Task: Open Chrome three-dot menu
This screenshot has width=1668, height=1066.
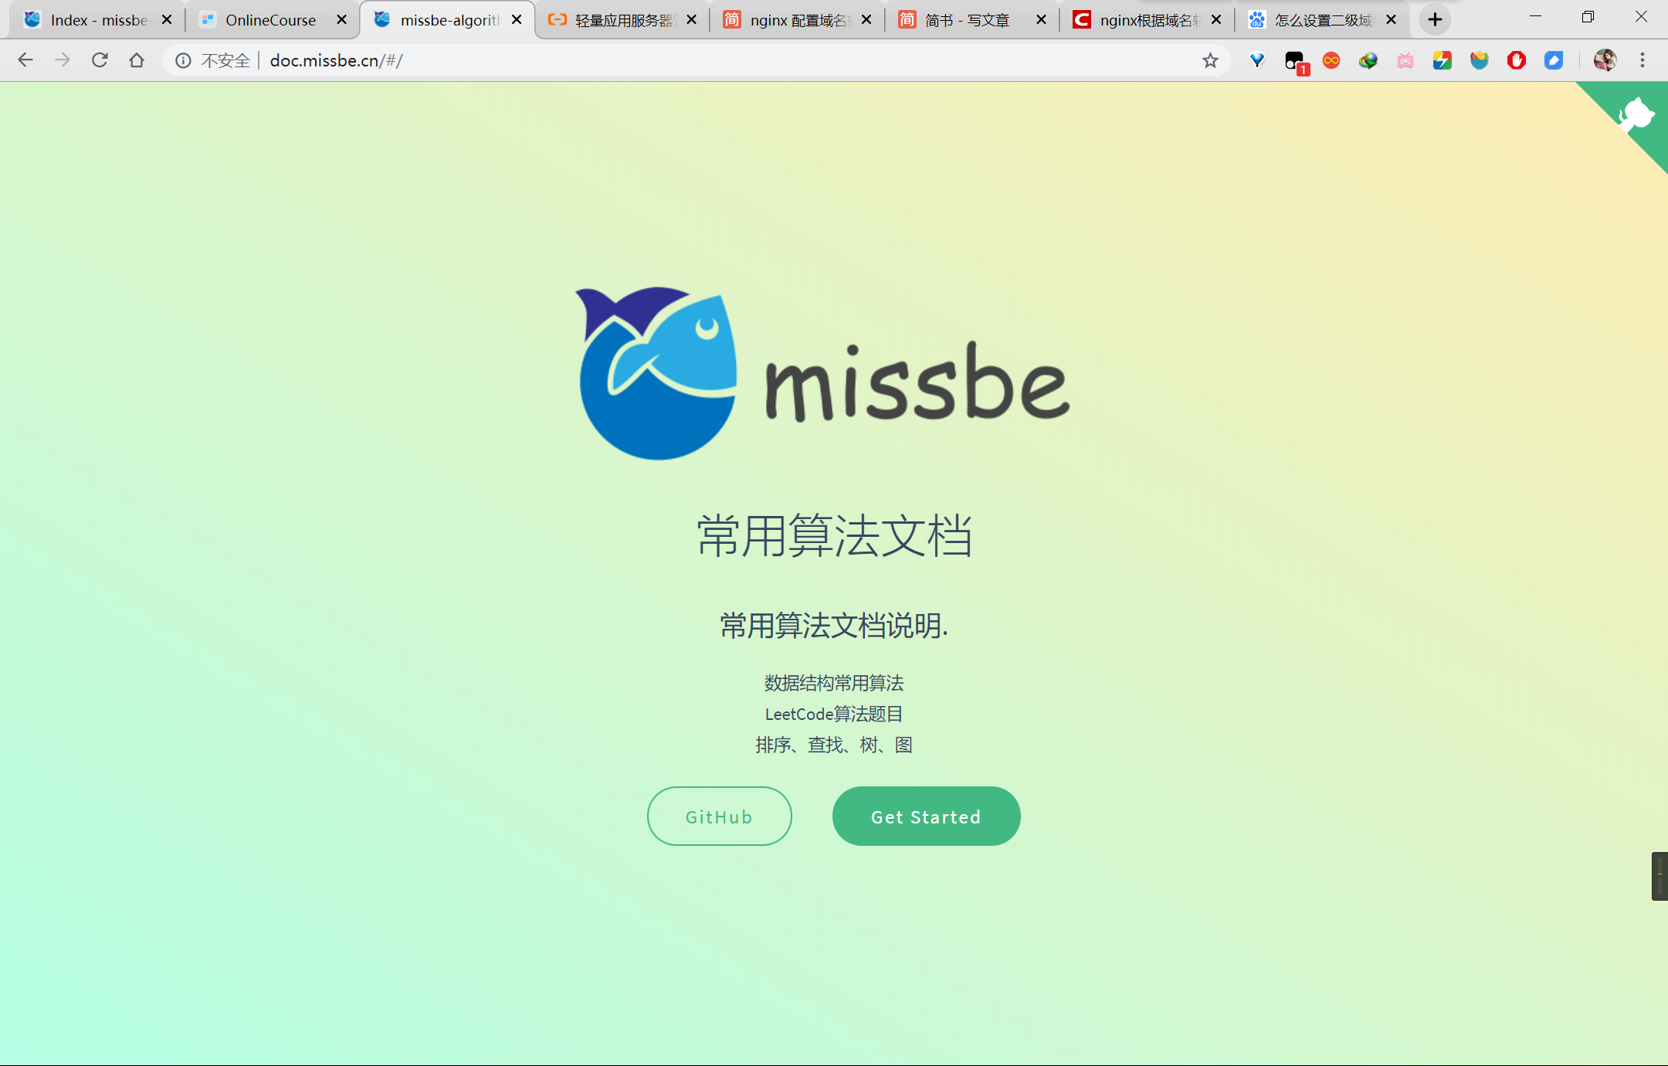Action: (1643, 60)
